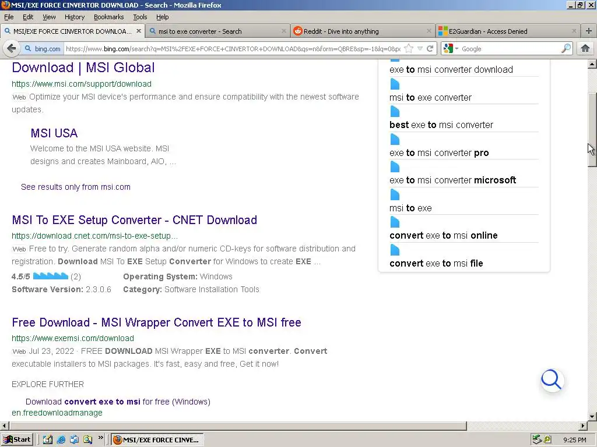Open the History menu
This screenshot has width=597, height=447.
click(x=75, y=17)
